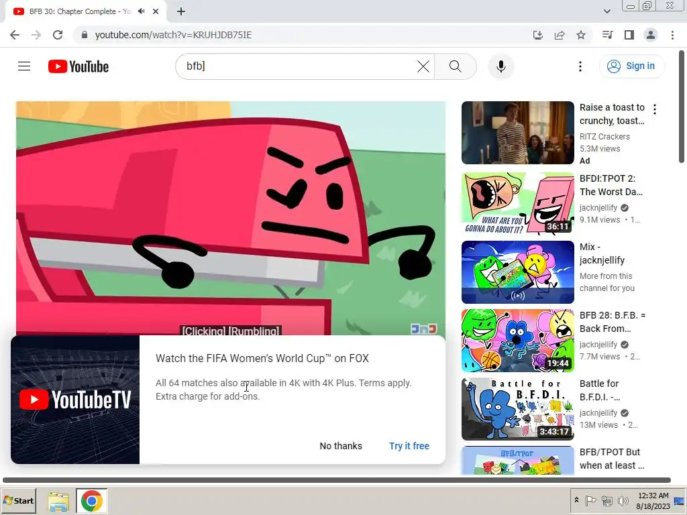Open the install/download page icon in address bar

point(537,35)
